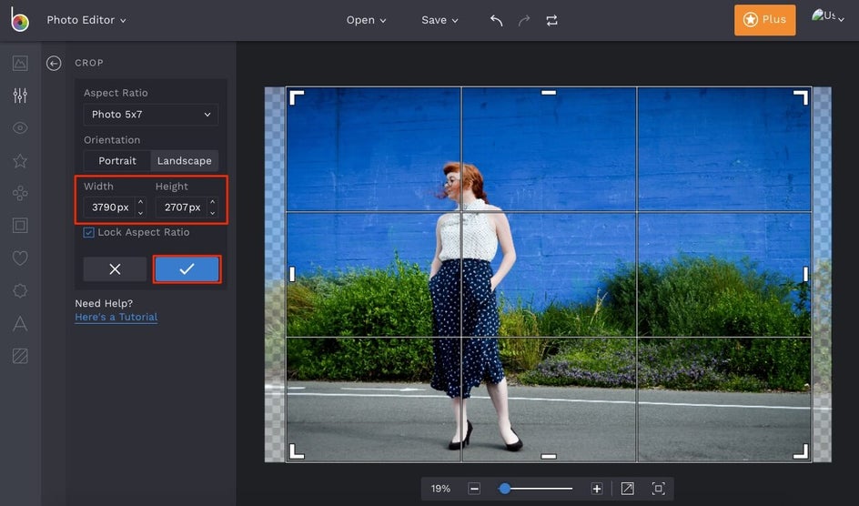Open the Open menu
The width and height of the screenshot is (859, 506).
click(x=366, y=20)
